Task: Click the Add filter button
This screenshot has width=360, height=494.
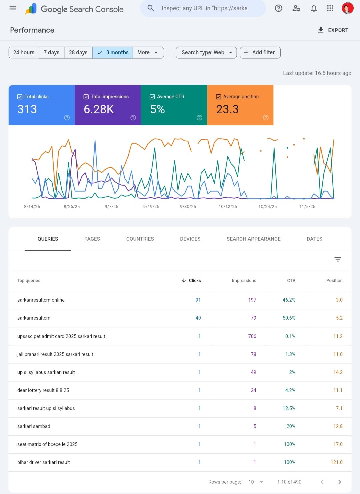Action: pos(260,52)
